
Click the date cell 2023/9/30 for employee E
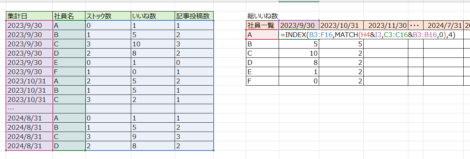point(29,63)
